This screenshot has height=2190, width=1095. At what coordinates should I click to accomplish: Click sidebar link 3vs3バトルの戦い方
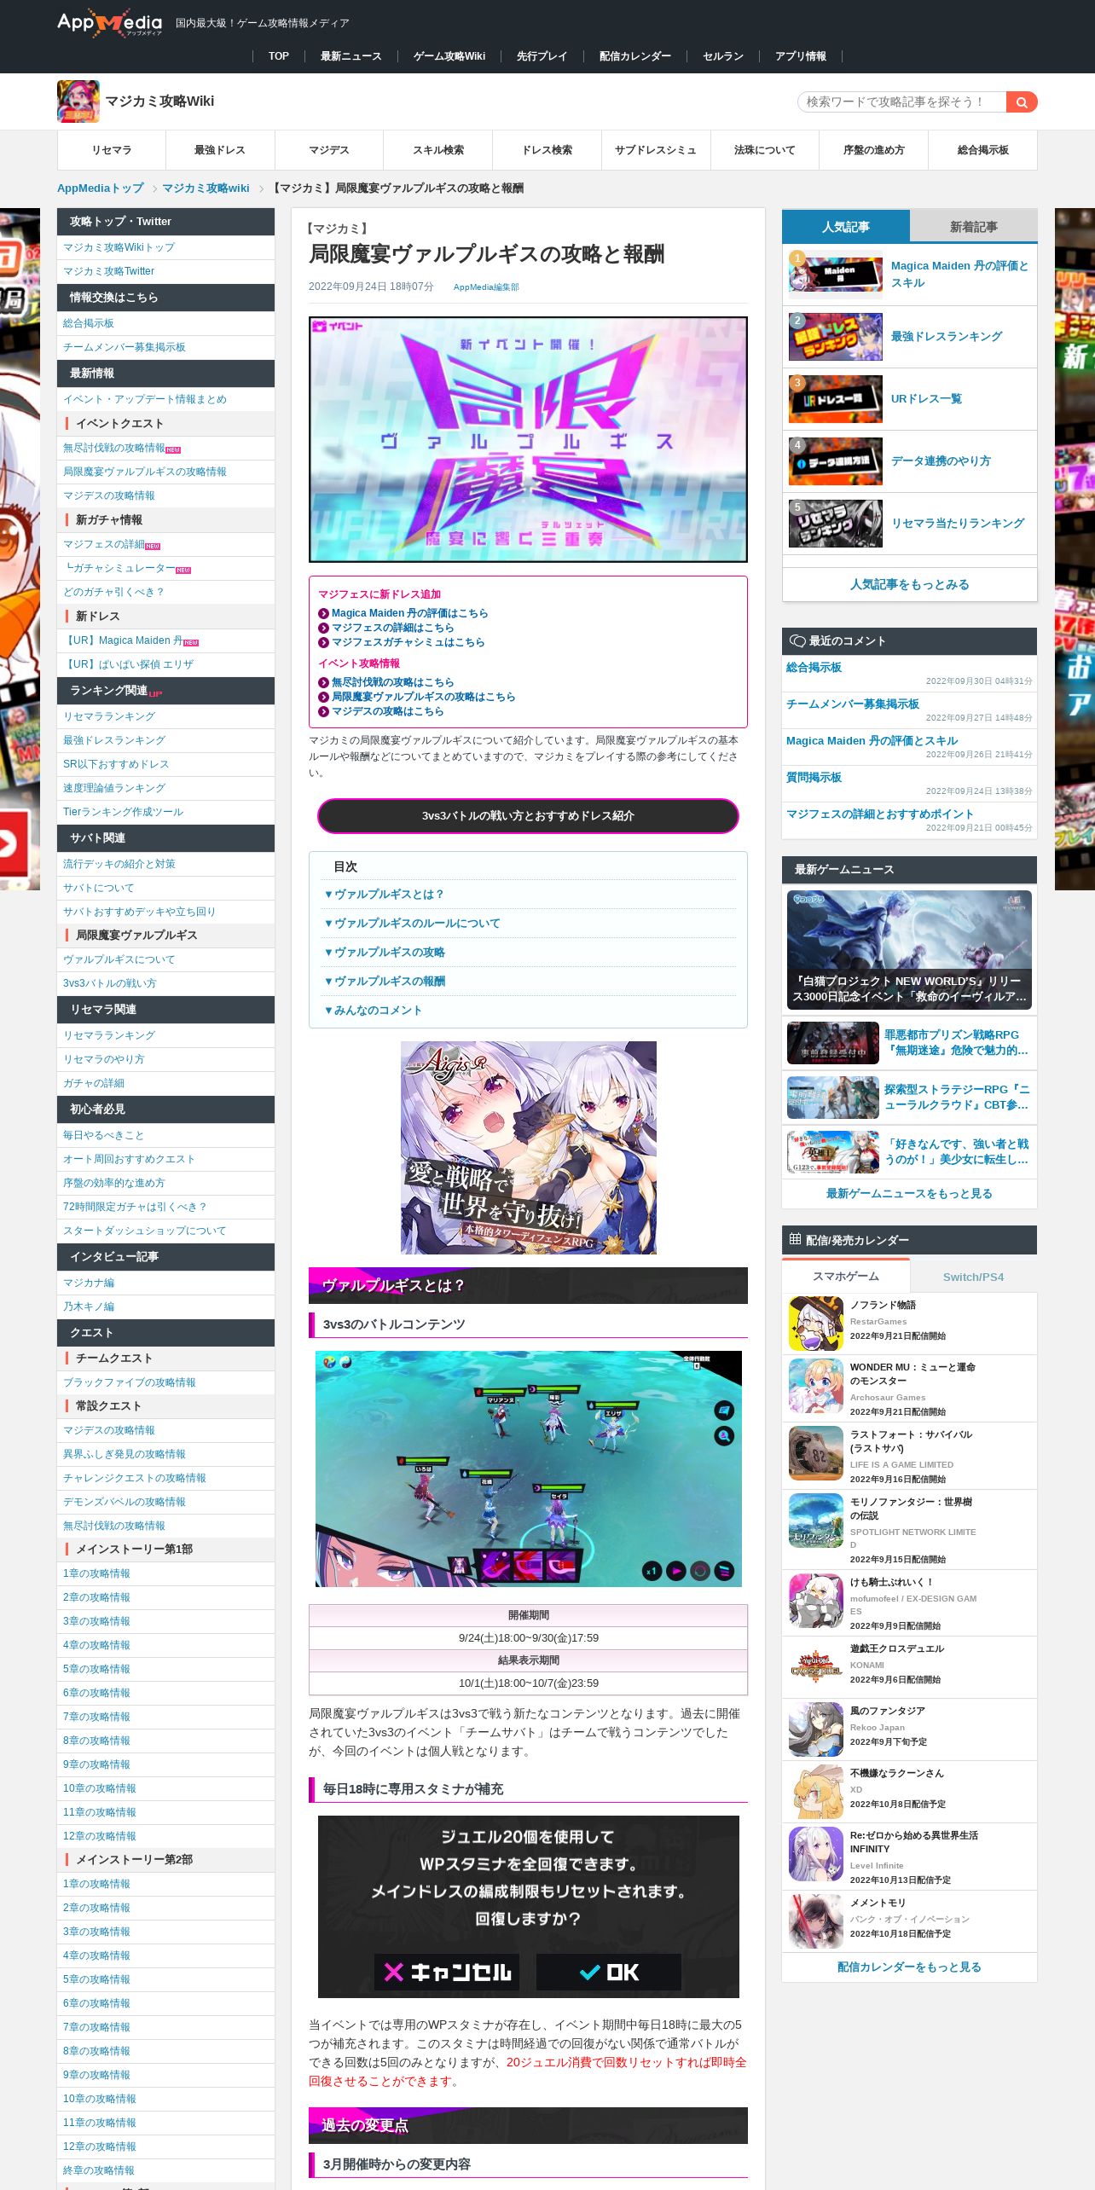pos(110,983)
